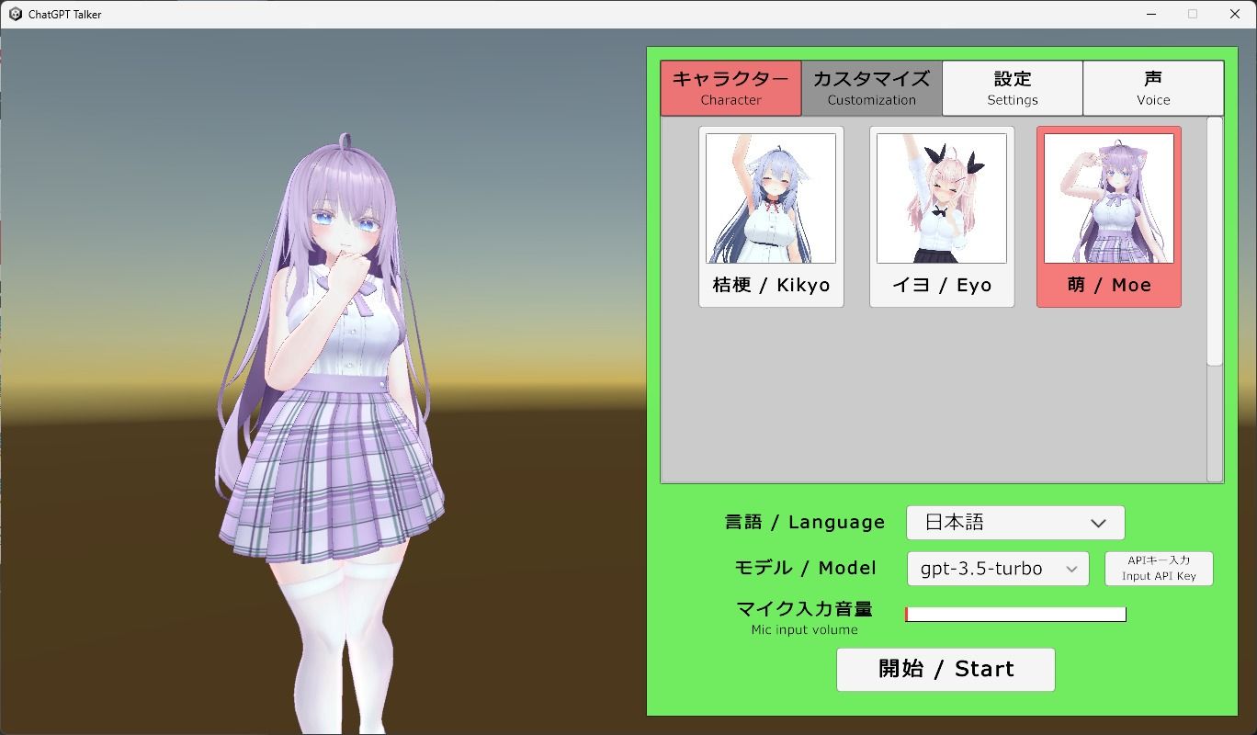Click the 開始 / Start button
The image size is (1257, 735).
[945, 669]
